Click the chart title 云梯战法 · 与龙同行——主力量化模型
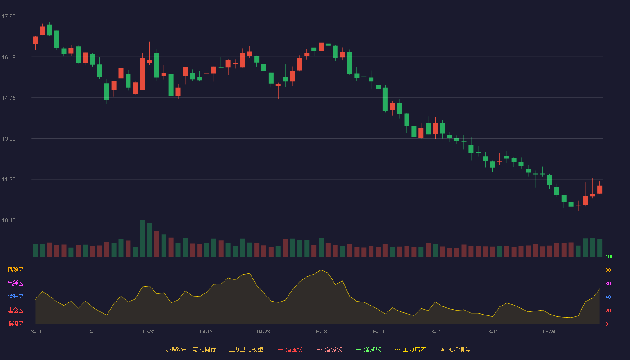 pyautogui.click(x=213, y=349)
